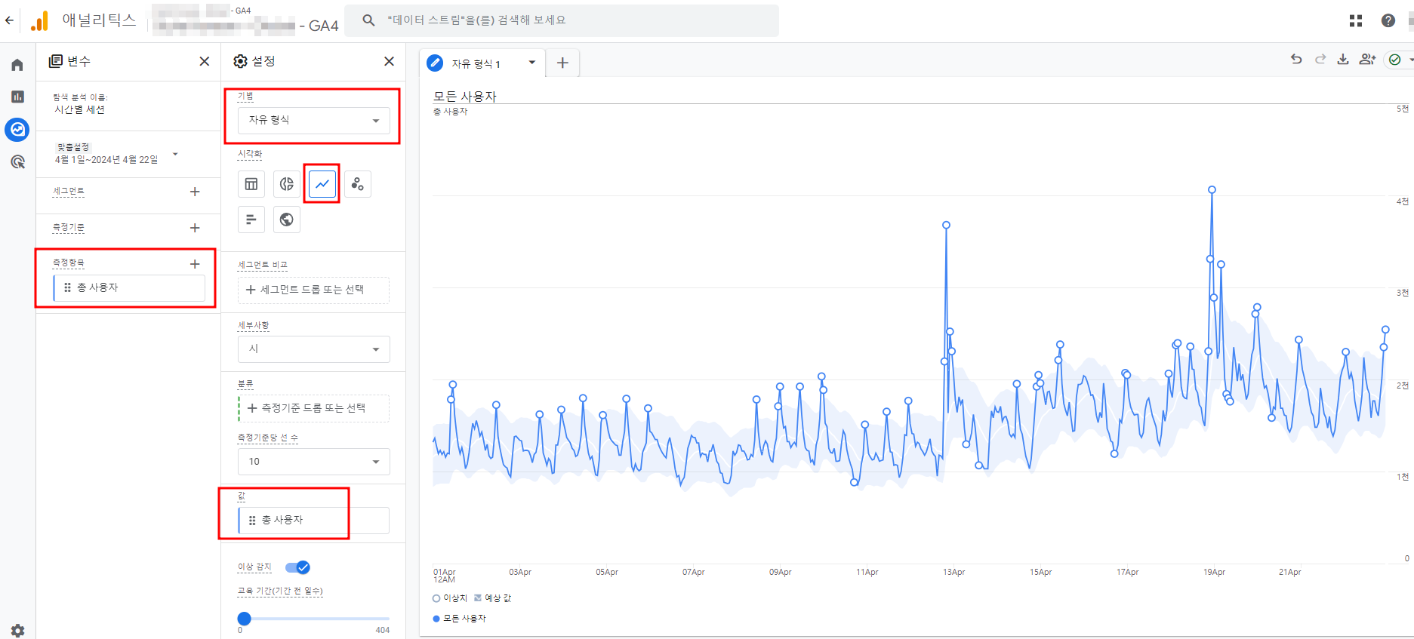Close the 변수 panel

pyautogui.click(x=204, y=61)
